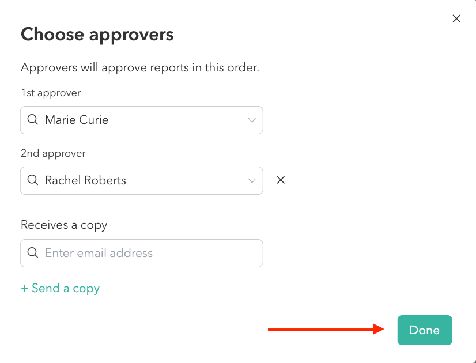Expand the 2nd approver chevron arrow

(252, 181)
